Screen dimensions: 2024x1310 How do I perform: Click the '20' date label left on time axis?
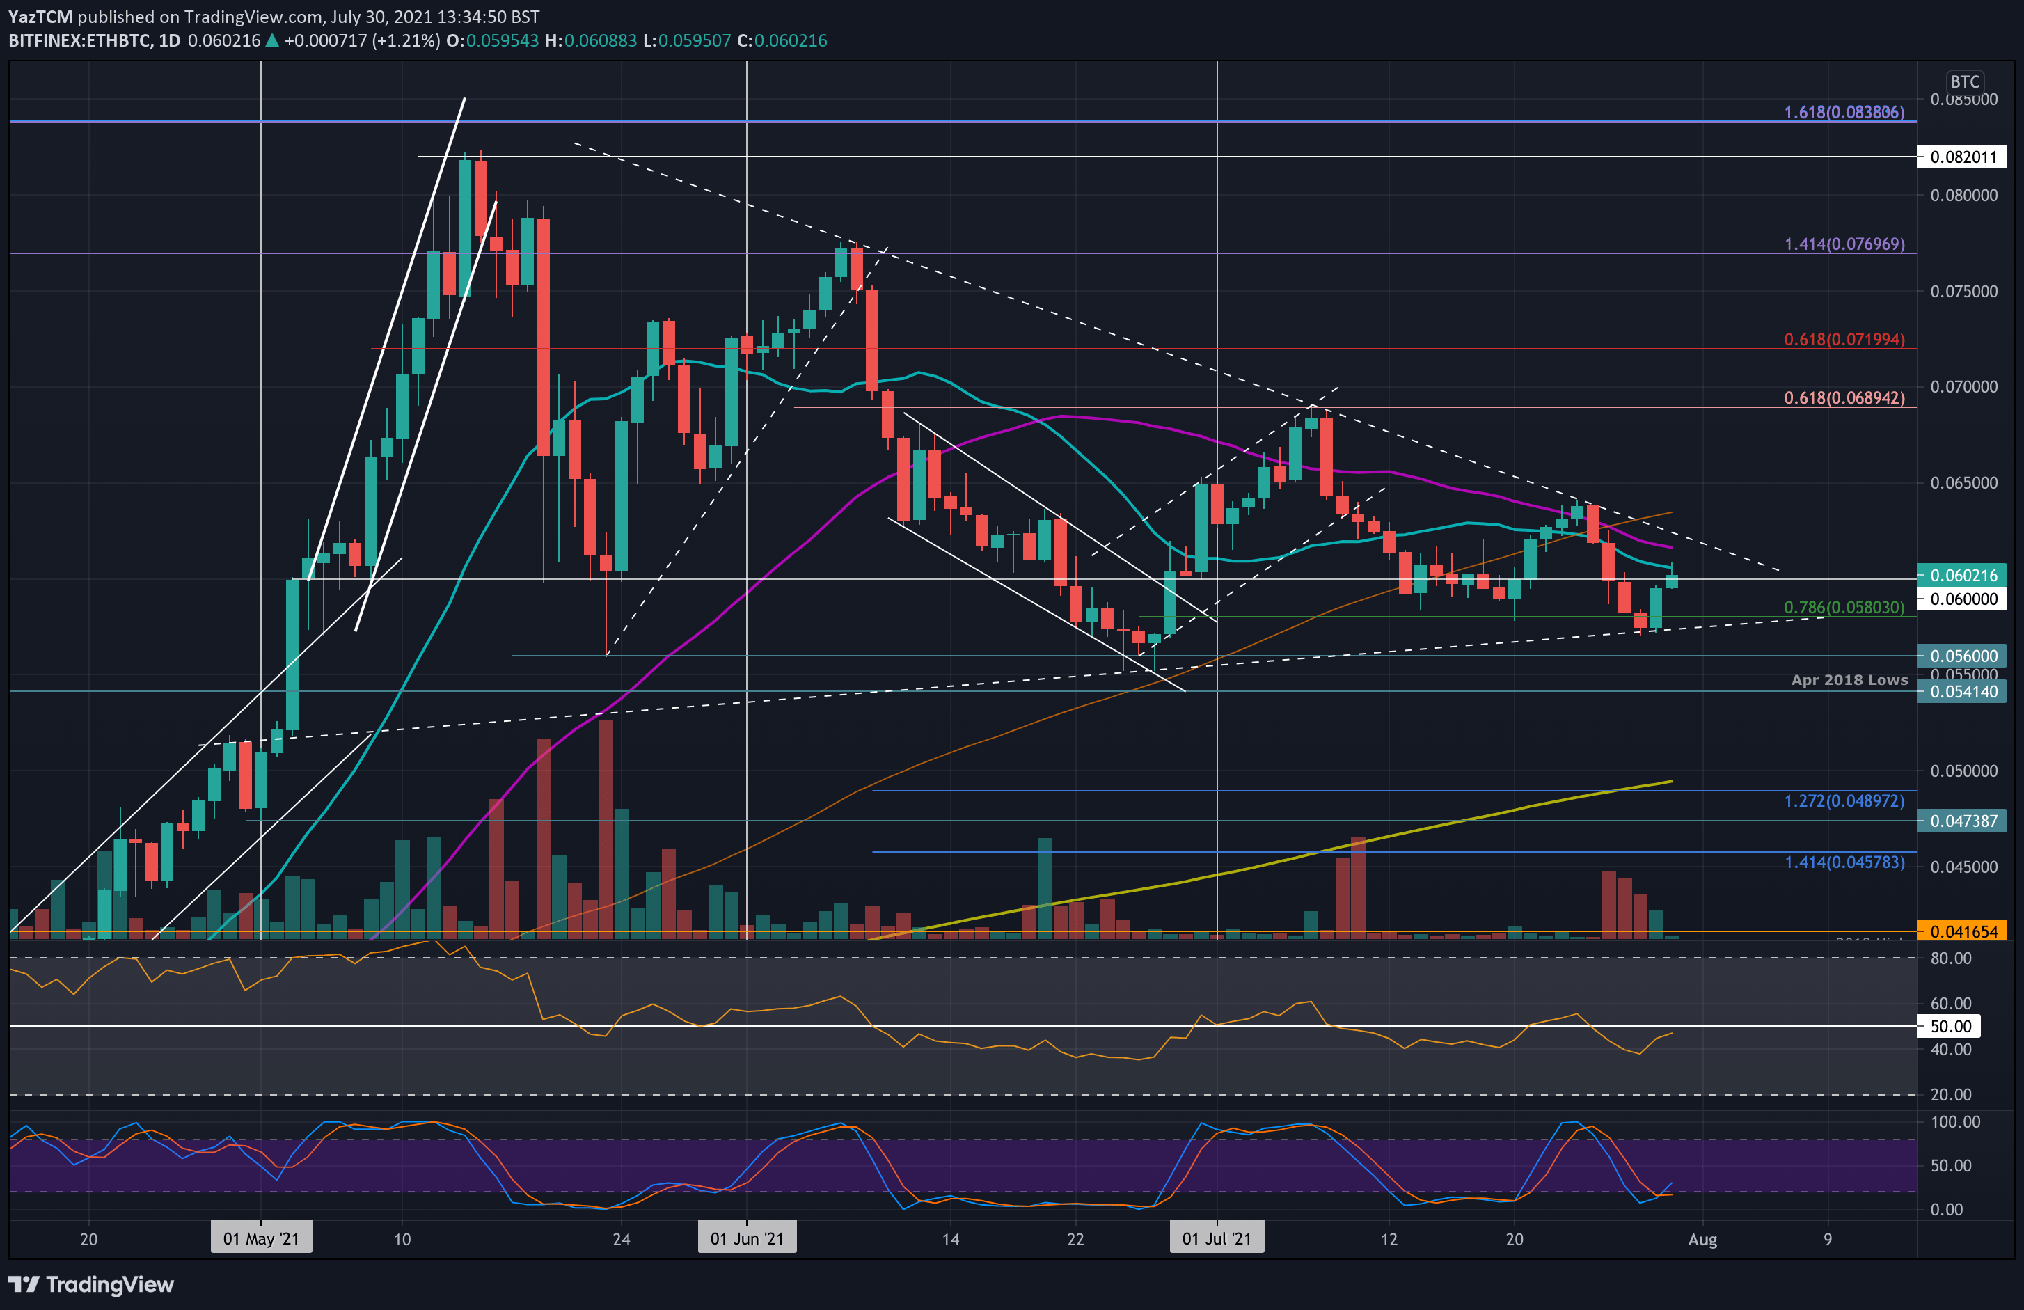coord(88,1240)
